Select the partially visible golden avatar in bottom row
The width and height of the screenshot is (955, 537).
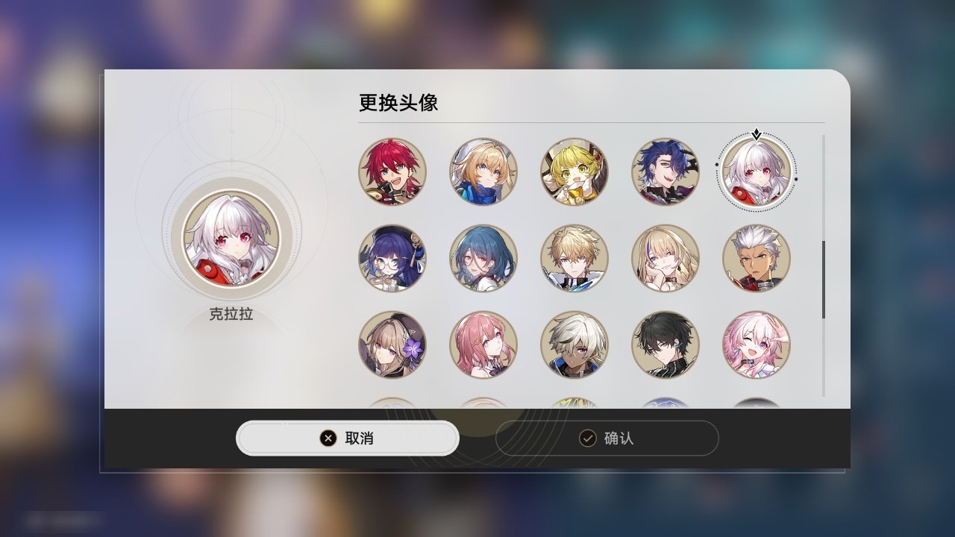[x=574, y=403]
